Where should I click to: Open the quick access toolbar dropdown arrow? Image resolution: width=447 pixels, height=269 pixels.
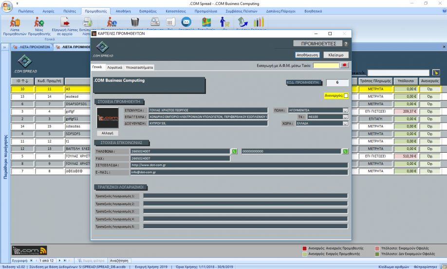[x=17, y=3]
